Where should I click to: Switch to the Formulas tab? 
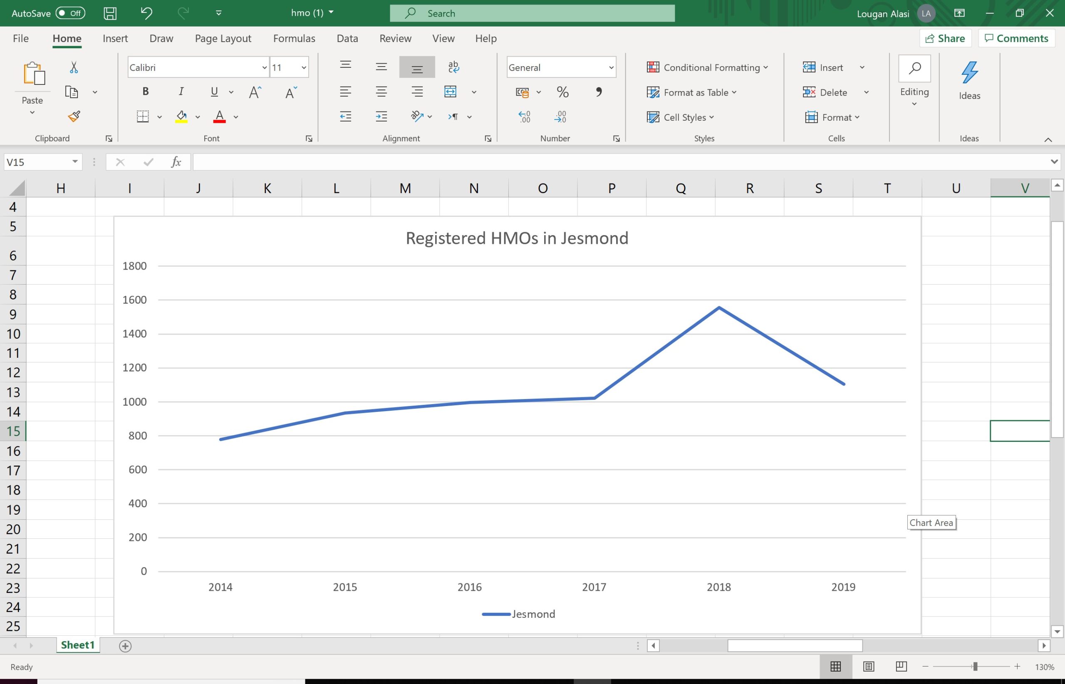(294, 39)
